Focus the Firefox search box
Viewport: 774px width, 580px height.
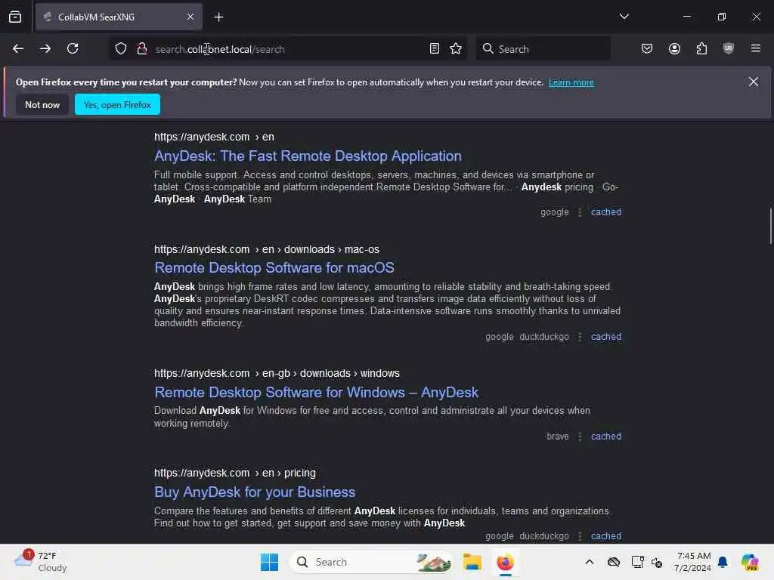point(543,49)
